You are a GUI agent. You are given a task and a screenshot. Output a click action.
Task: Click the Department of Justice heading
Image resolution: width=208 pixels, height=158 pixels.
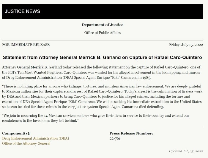(103, 25)
